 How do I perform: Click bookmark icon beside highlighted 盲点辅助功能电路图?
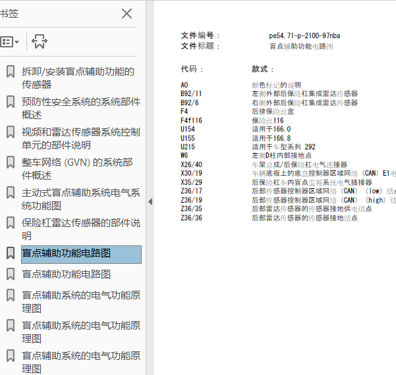(x=11, y=253)
